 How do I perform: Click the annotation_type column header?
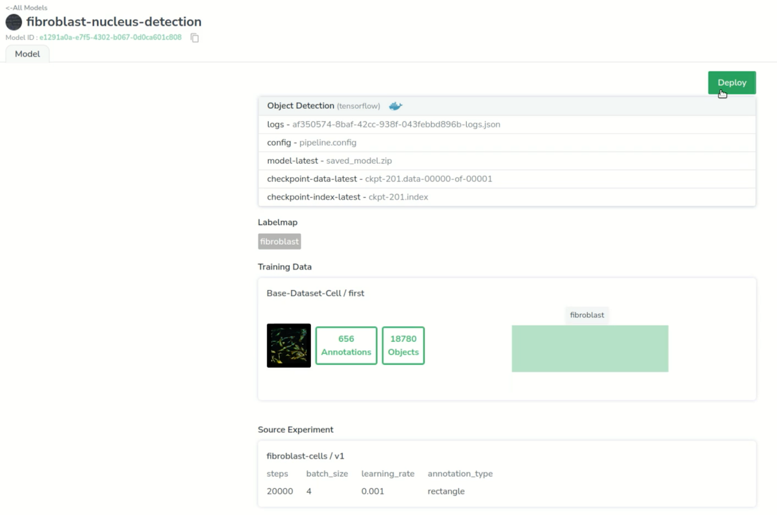click(460, 473)
